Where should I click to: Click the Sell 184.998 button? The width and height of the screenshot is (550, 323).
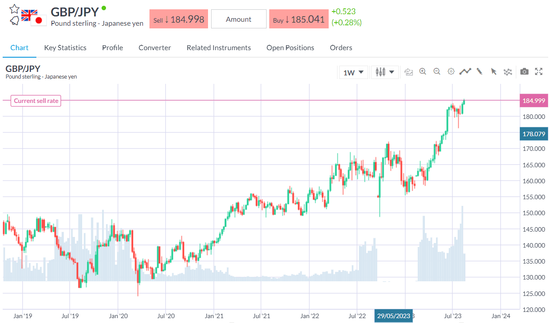click(x=179, y=19)
